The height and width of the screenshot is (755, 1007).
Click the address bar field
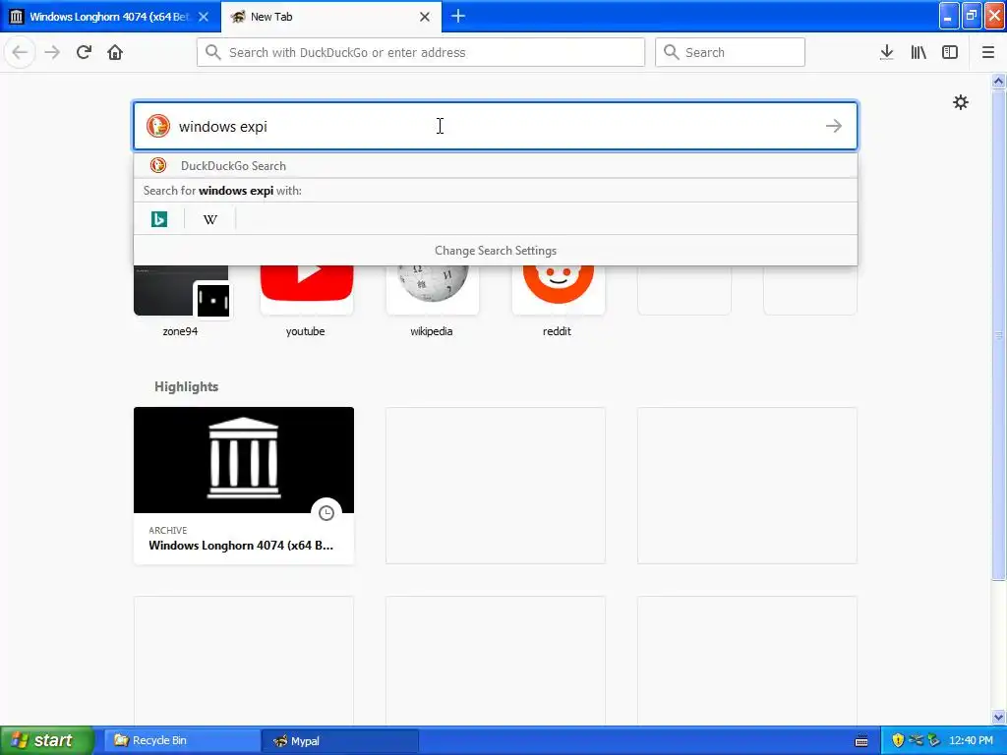(421, 52)
